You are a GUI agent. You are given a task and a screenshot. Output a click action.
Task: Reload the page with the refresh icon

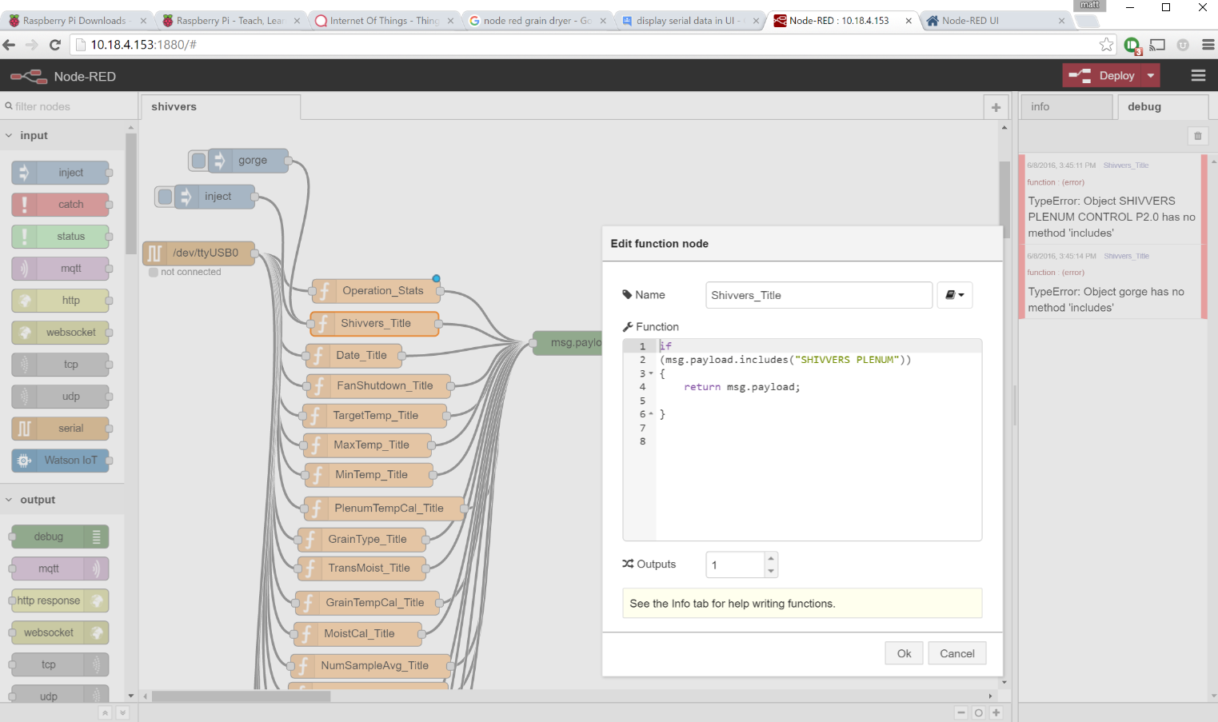tap(55, 45)
